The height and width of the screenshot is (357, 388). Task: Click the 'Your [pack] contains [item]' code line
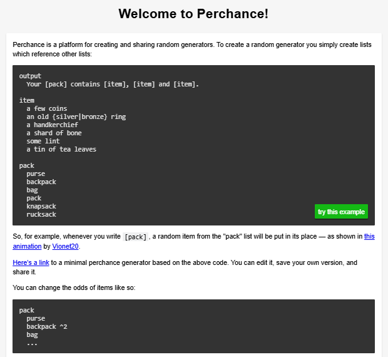pyautogui.click(x=113, y=84)
